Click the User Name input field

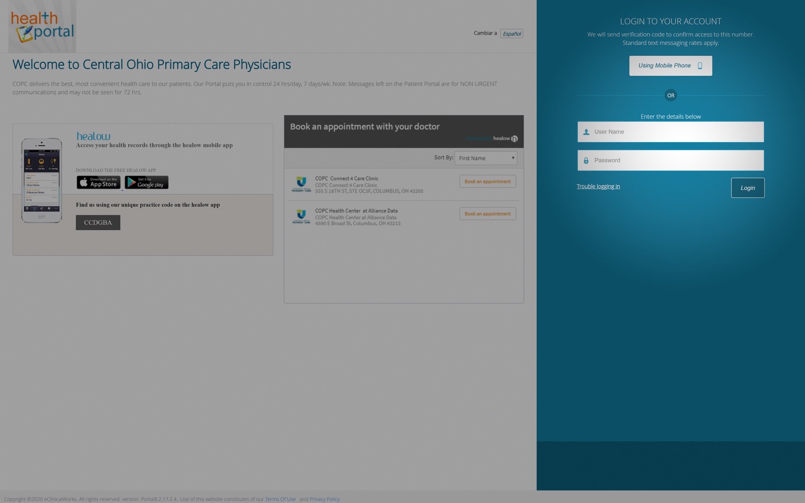click(x=670, y=132)
